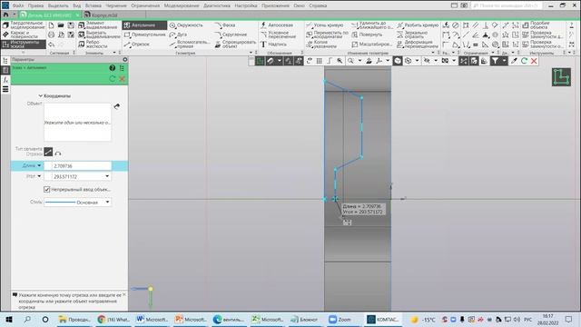Toggle the shaded display cube button

pos(398,61)
